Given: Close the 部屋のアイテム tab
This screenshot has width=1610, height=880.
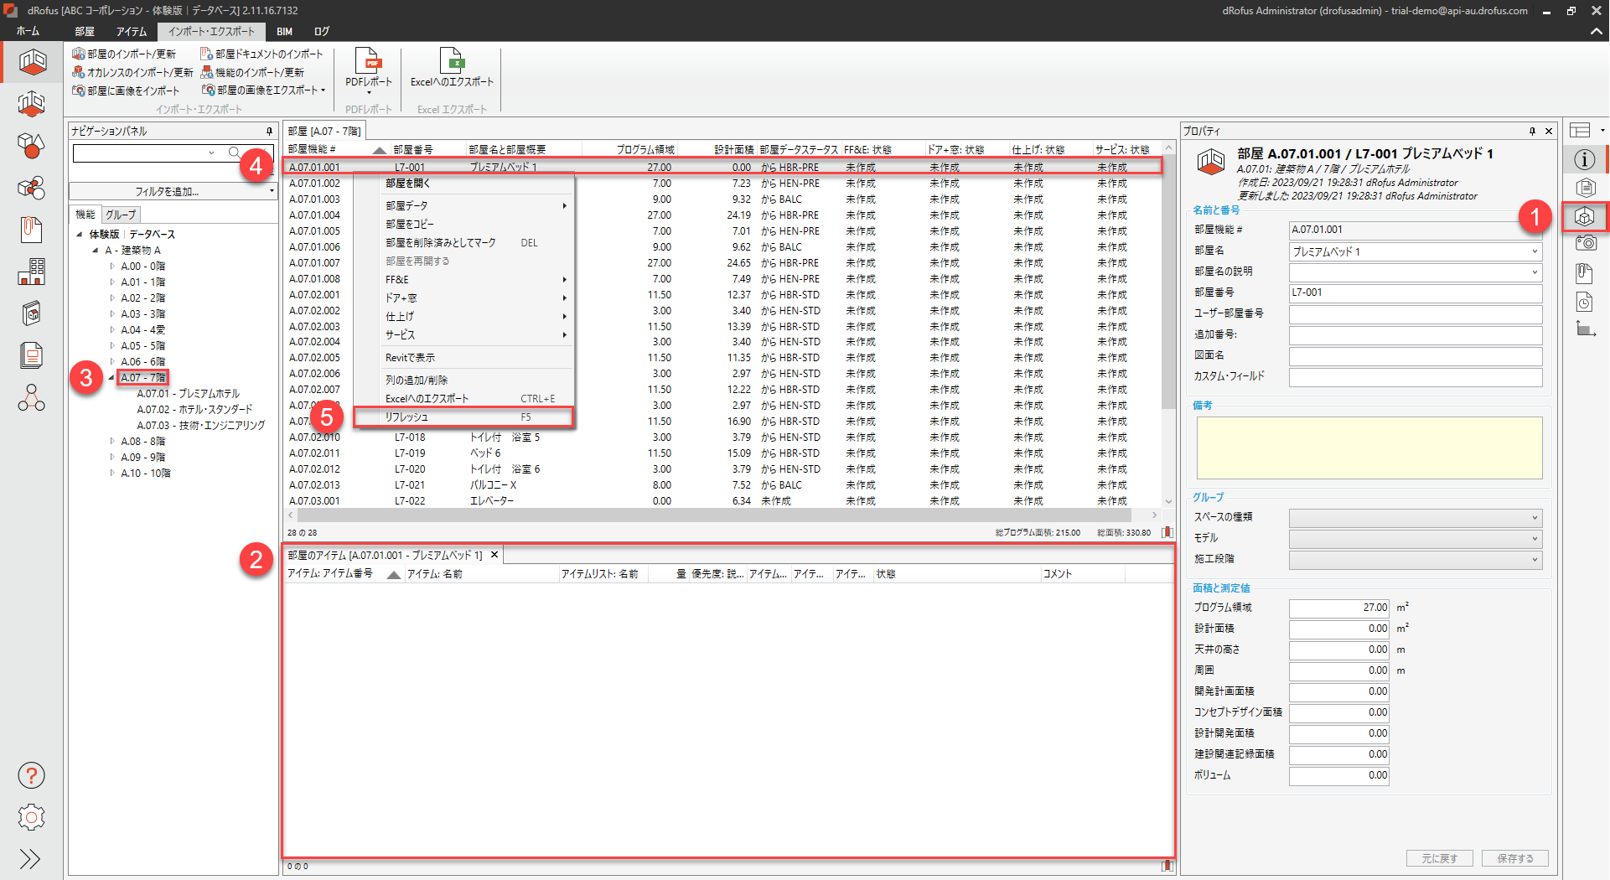Looking at the screenshot, I should (494, 555).
